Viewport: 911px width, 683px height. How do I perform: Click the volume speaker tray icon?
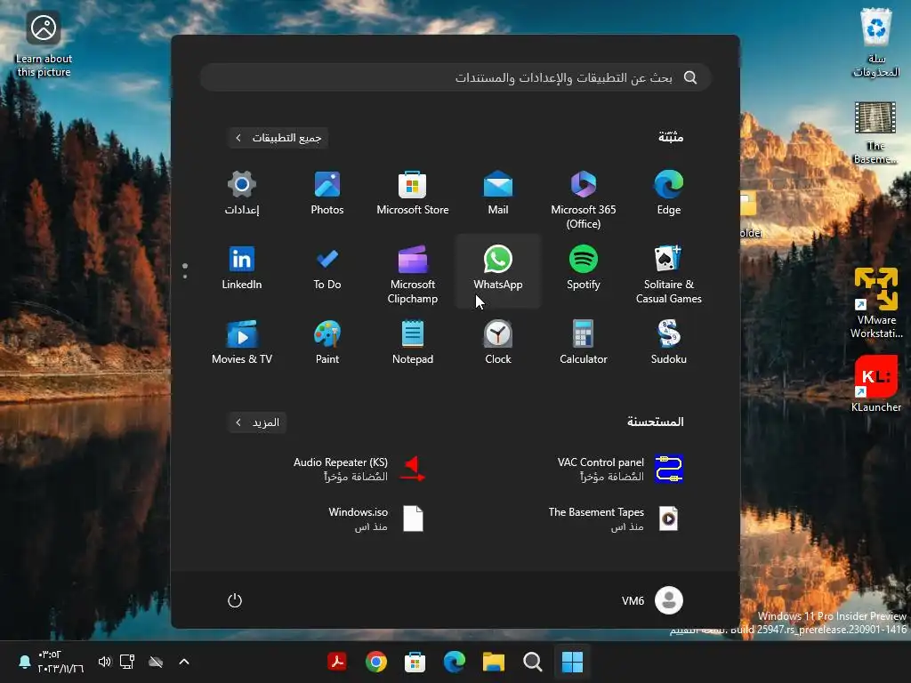click(105, 662)
